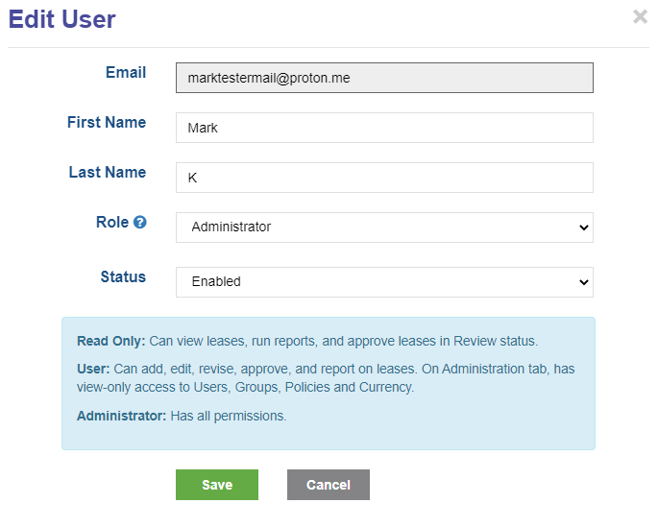Focus the Last Name field containing K
This screenshot has width=658, height=527.
[384, 178]
